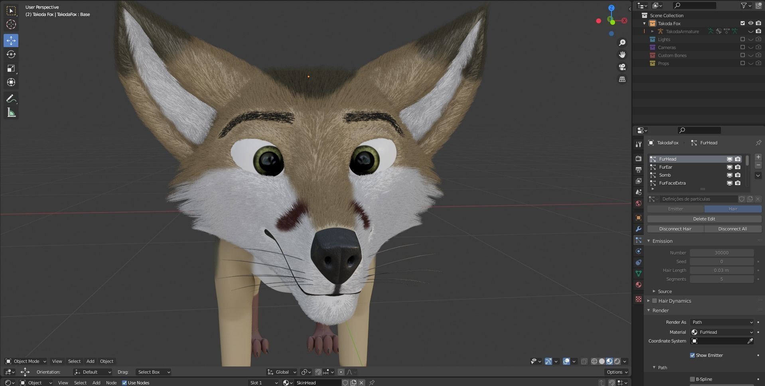This screenshot has width=765, height=386.
Task: Switch to orthographic/perspective grid view icon
Action: [622, 79]
